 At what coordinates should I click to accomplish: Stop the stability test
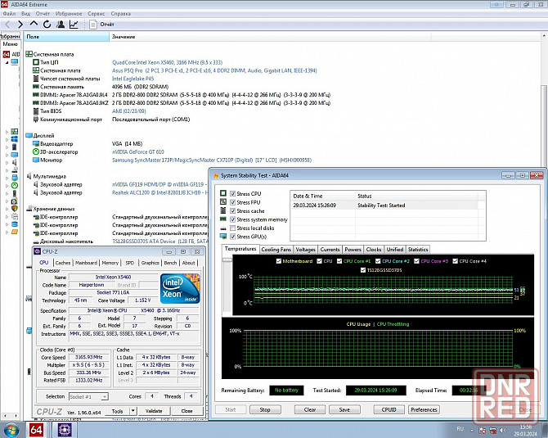265,409
